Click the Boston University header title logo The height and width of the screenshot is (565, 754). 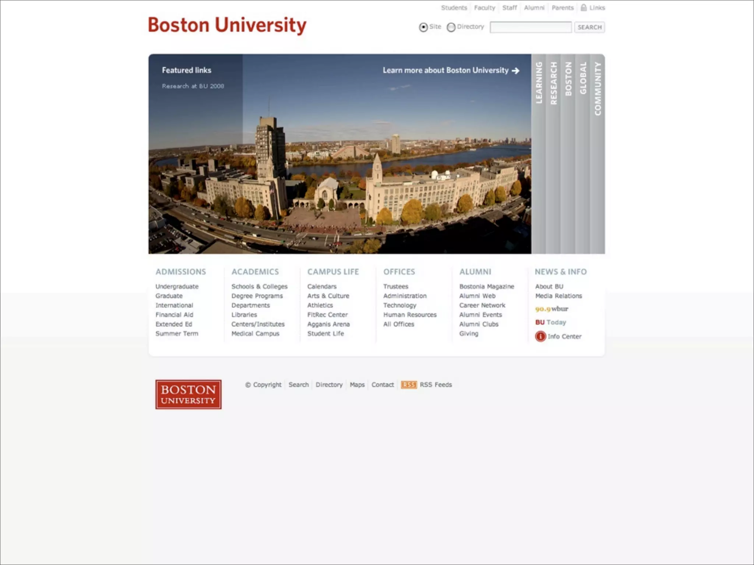227,25
